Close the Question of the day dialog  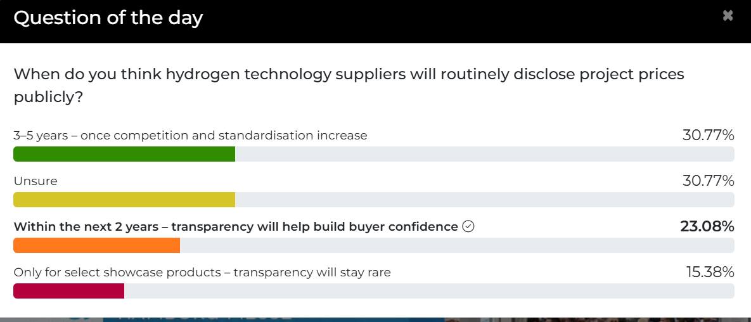pos(728,16)
